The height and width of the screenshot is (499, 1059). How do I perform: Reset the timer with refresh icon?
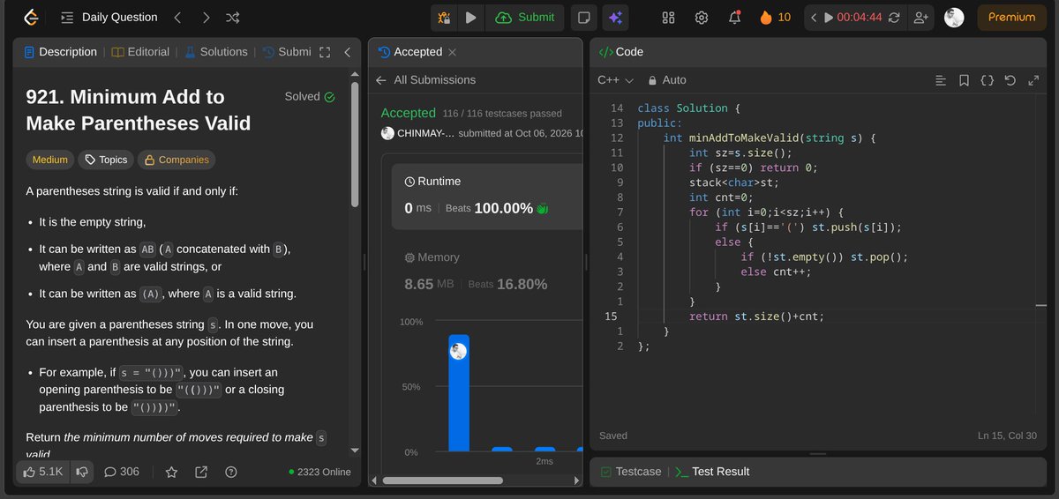895,17
